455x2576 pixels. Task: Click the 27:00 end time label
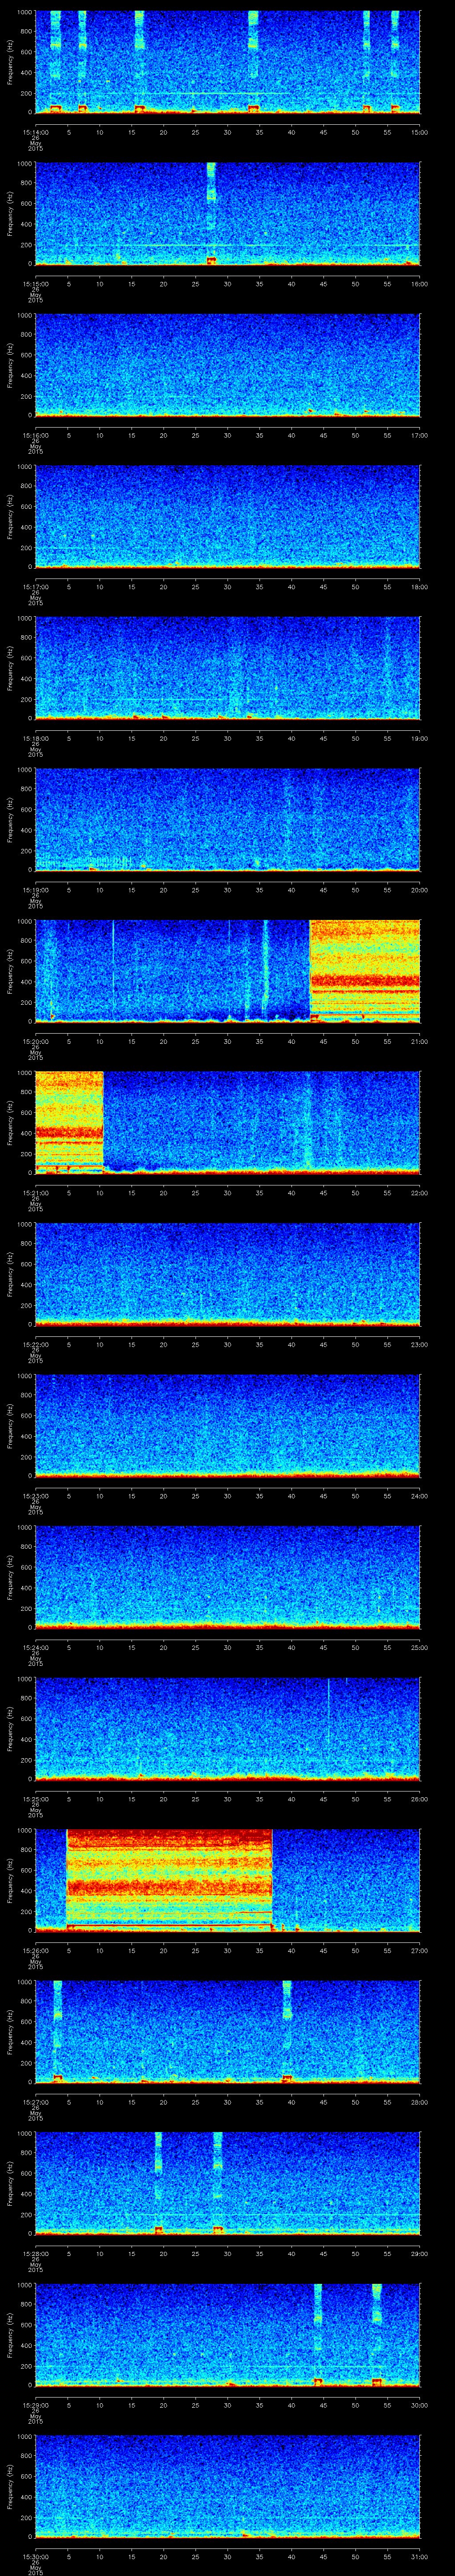[419, 1951]
